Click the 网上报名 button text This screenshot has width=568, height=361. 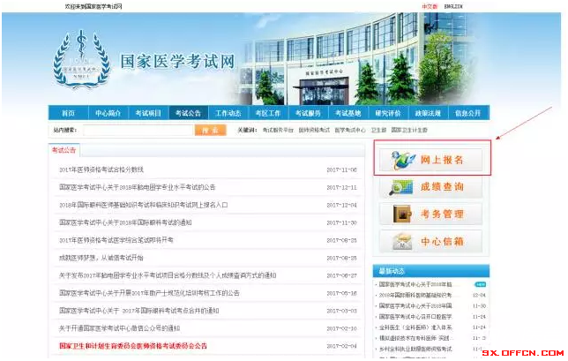[442, 160]
